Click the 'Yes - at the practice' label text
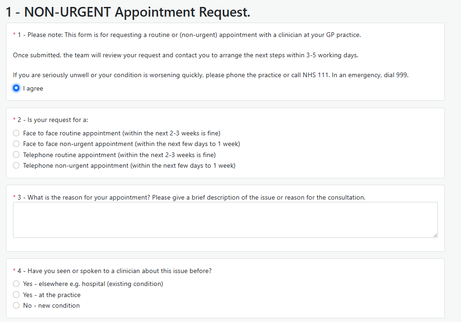 52,295
